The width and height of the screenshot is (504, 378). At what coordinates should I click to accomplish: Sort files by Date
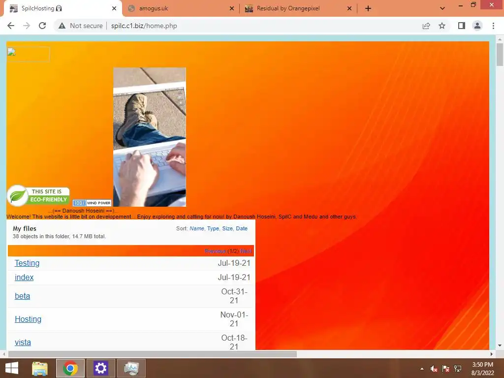click(x=242, y=228)
